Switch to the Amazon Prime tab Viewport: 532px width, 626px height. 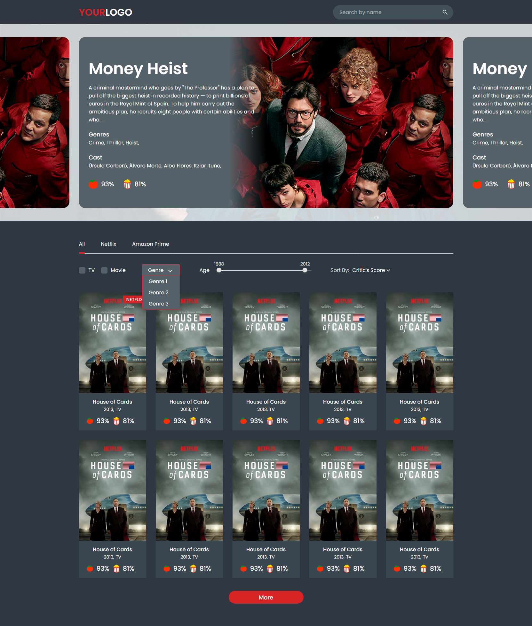pos(151,244)
